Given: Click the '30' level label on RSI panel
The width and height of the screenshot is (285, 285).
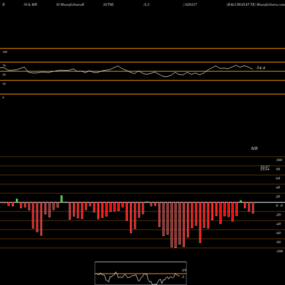Looking at the screenshot, I should click(x=4, y=84).
